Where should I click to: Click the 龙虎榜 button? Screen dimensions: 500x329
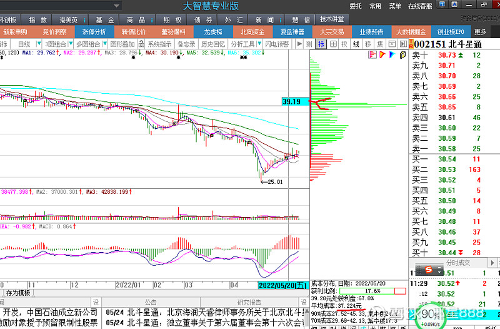[213, 32]
